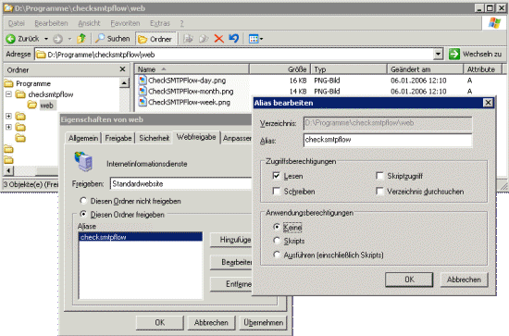Select the Keine radio button
This screenshot has width=509, height=336.
277,227
